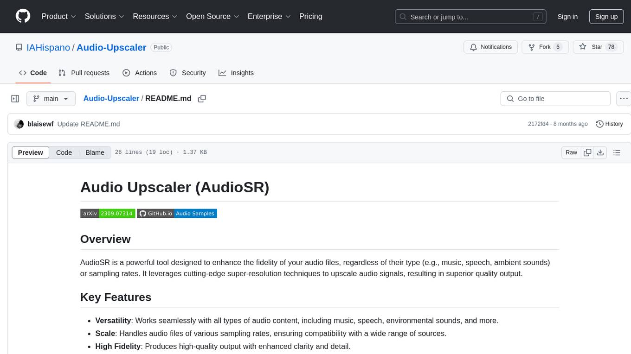Copy raw file contents icon

[x=588, y=152]
